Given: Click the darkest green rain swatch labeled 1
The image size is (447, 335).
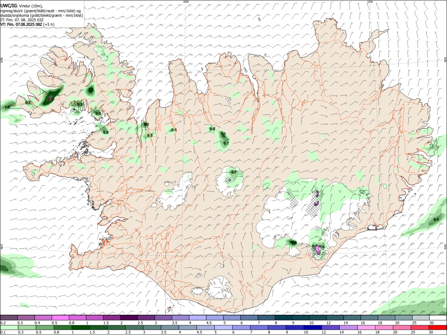Looking at the screenshot, I should coord(80,328).
